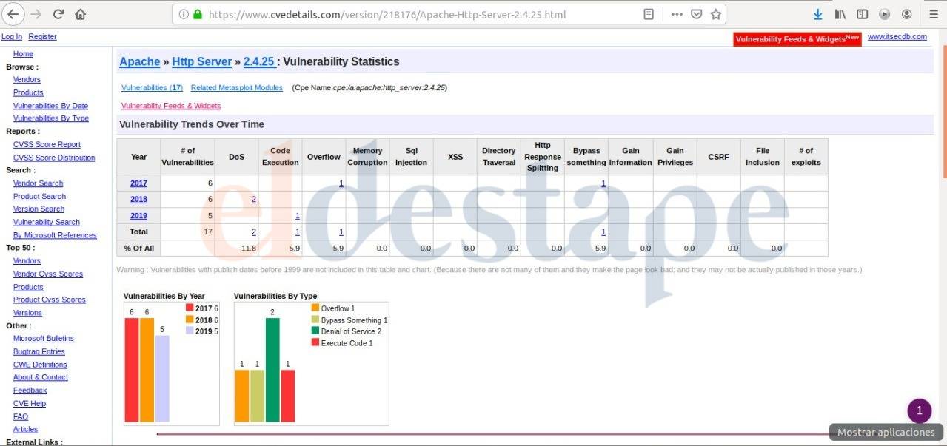This screenshot has width=947, height=446.
Task: Open About & Contact link
Action: tap(41, 377)
